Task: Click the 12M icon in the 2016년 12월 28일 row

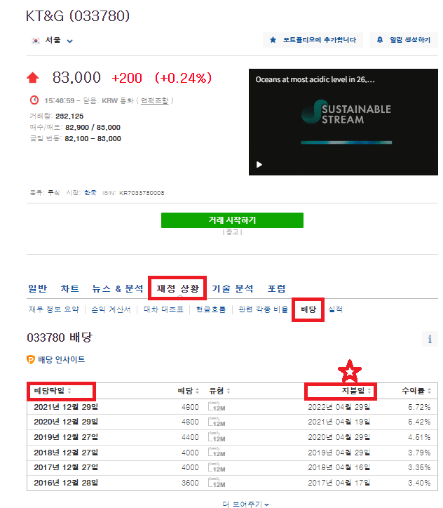Action: [217, 483]
